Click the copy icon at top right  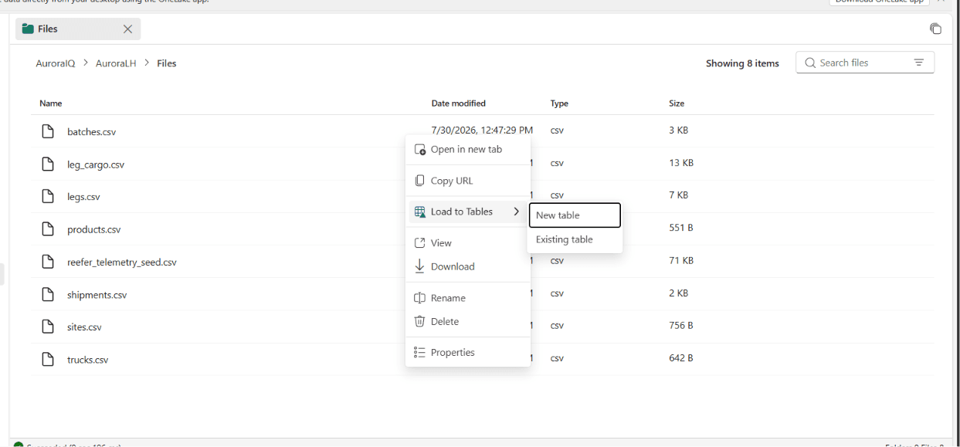pos(935,29)
